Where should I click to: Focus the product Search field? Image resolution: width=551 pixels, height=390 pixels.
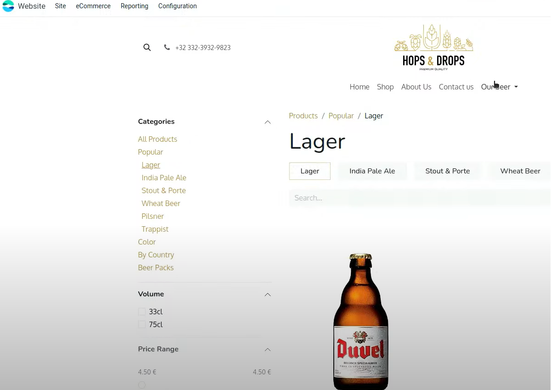pyautogui.click(x=420, y=198)
